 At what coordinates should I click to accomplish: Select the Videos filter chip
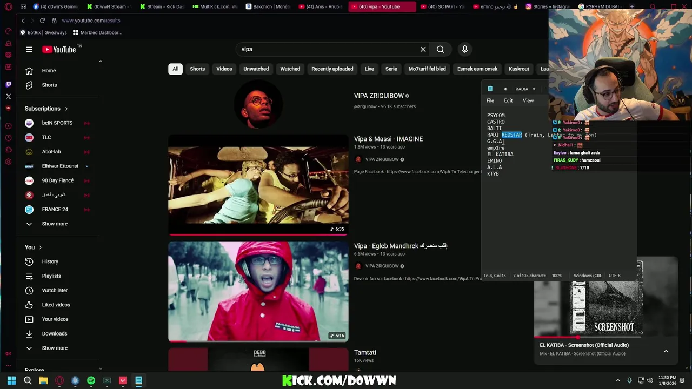click(x=224, y=69)
